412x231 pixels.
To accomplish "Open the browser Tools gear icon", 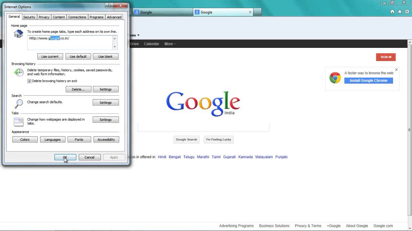I will (407, 12).
